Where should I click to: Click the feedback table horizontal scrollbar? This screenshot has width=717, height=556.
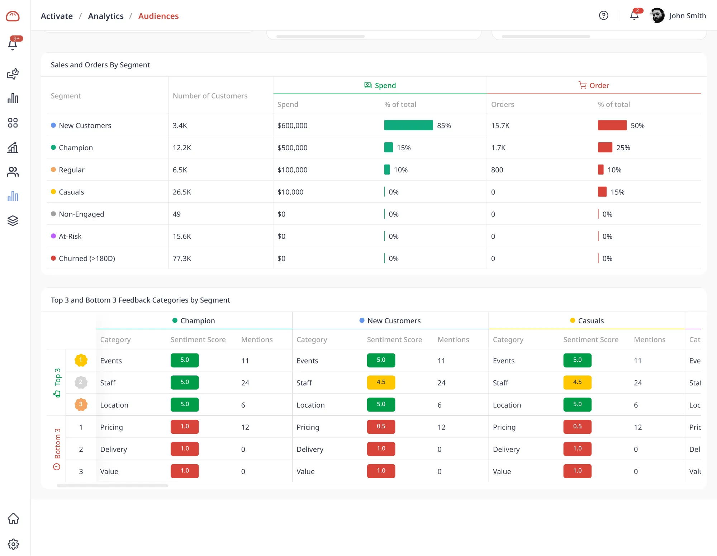pyautogui.click(x=113, y=486)
